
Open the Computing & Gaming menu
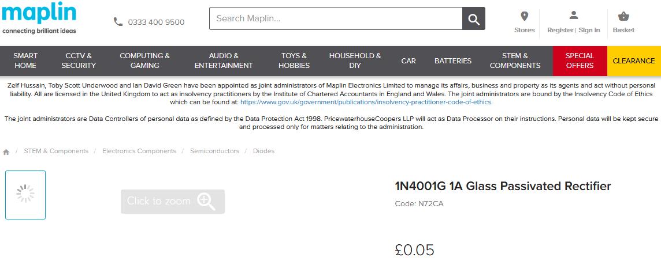pyautogui.click(x=144, y=61)
